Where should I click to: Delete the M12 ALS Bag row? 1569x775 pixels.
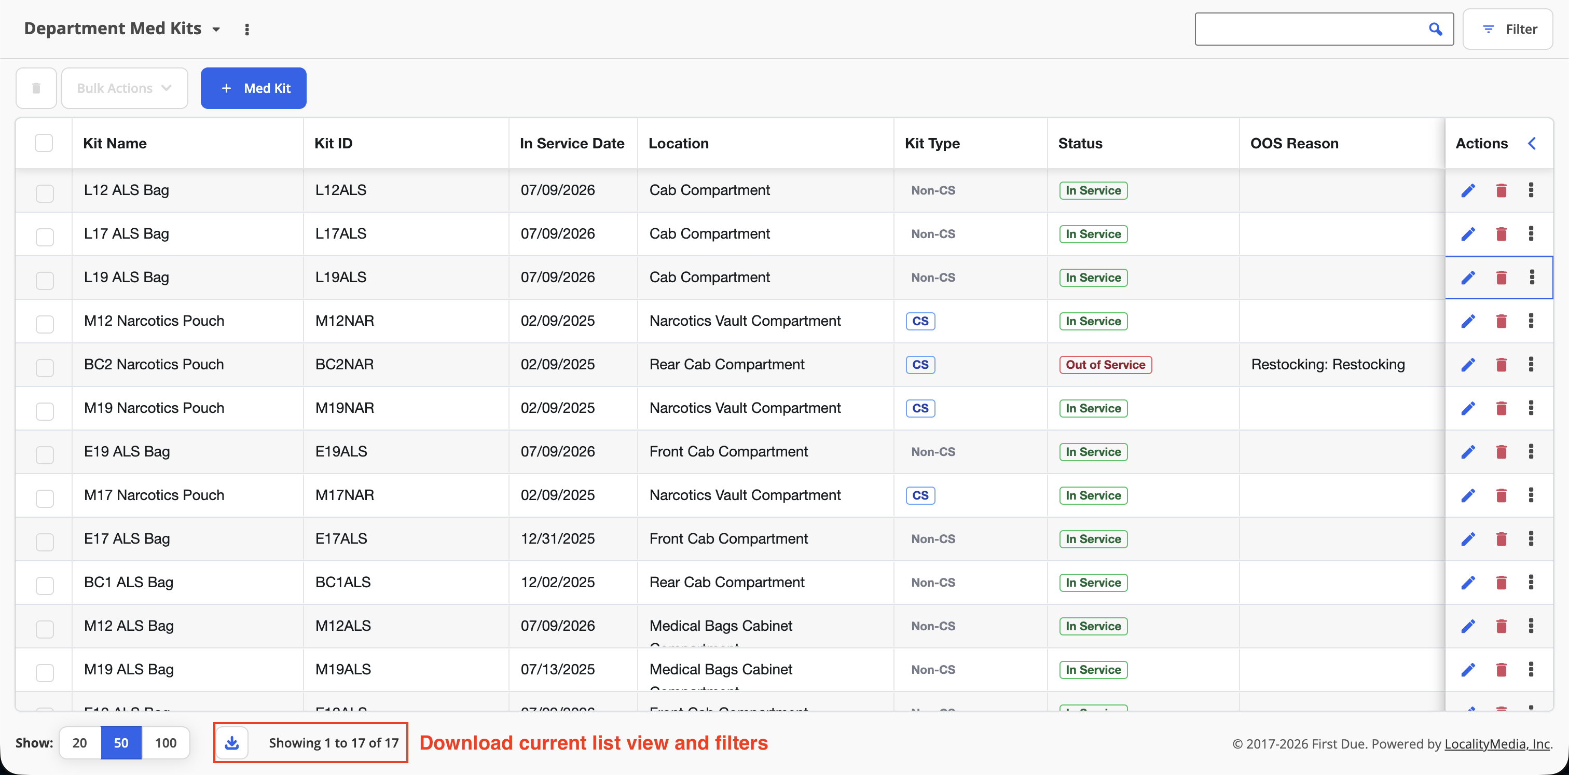tap(1501, 627)
